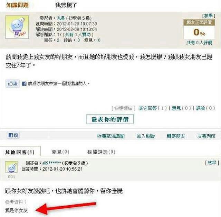Viewport: 221px width, 217px height.
Task: Click 轉寄朋友 in the toolbar
Action: click(176, 136)
